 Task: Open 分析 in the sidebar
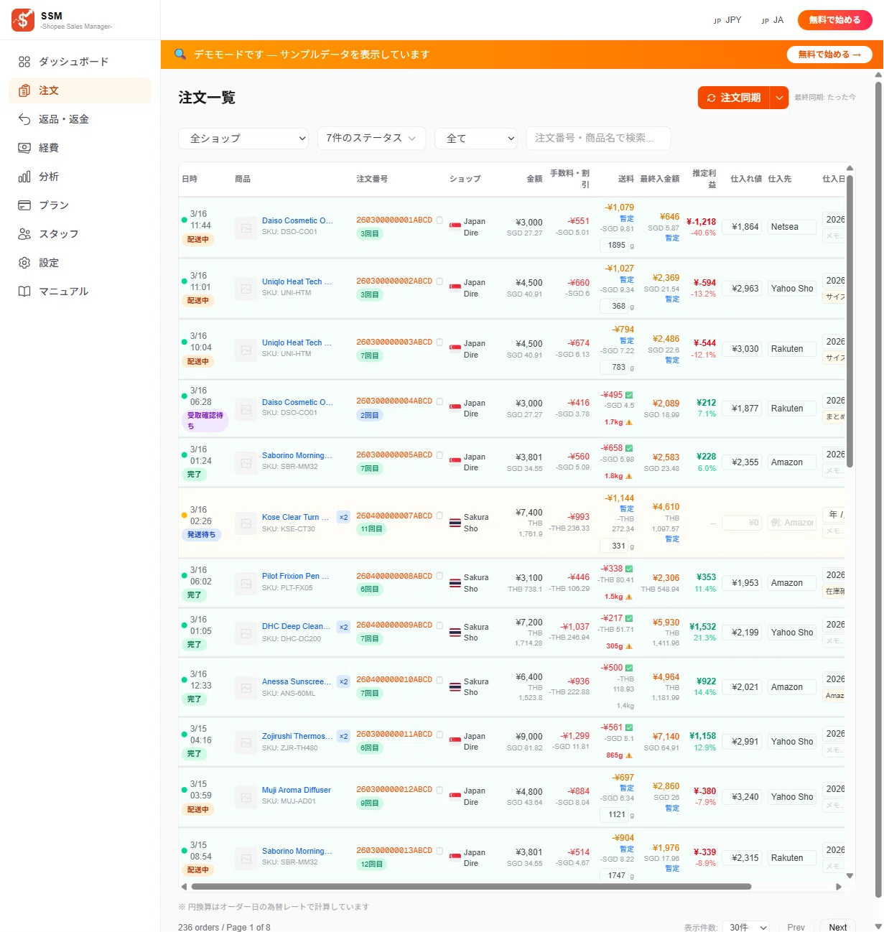coord(80,177)
